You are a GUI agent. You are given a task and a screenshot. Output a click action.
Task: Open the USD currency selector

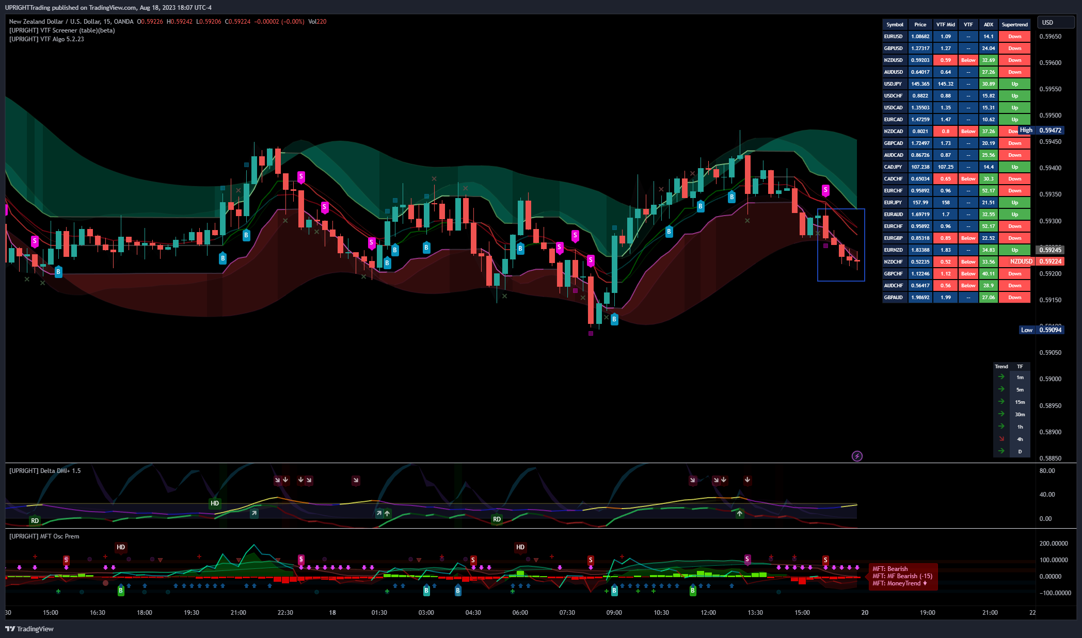click(1055, 22)
